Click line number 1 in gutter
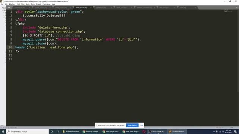This screenshot has height=134, width=239. click(11, 12)
